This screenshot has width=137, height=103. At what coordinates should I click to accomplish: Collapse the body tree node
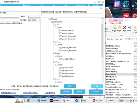click(53, 42)
